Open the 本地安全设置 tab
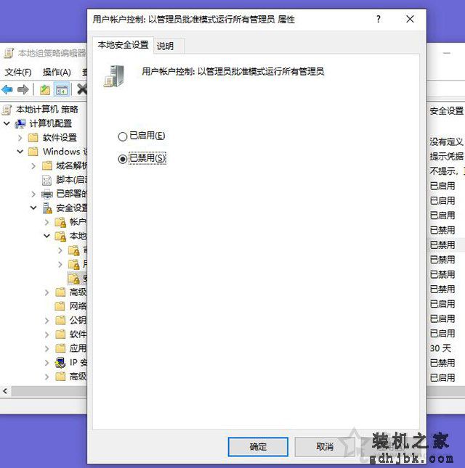The image size is (465, 468). pos(123,45)
